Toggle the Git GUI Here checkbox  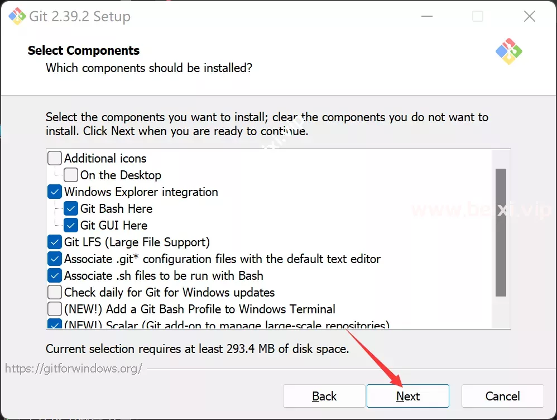pyautogui.click(x=71, y=226)
